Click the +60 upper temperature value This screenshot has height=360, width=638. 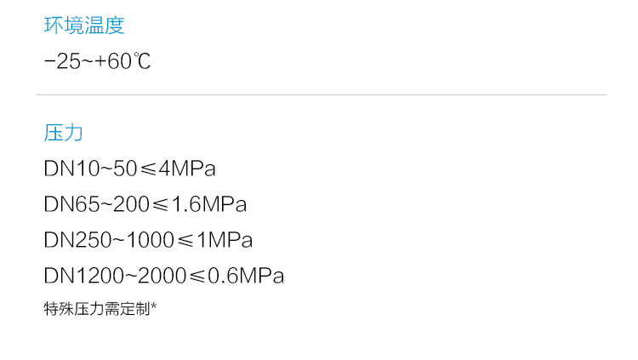[113, 61]
